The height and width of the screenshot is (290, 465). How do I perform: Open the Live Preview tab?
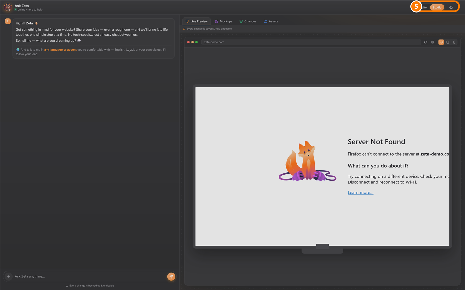(197, 21)
